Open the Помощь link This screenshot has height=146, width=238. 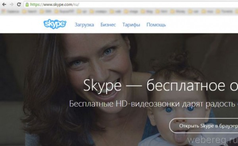[156, 25]
